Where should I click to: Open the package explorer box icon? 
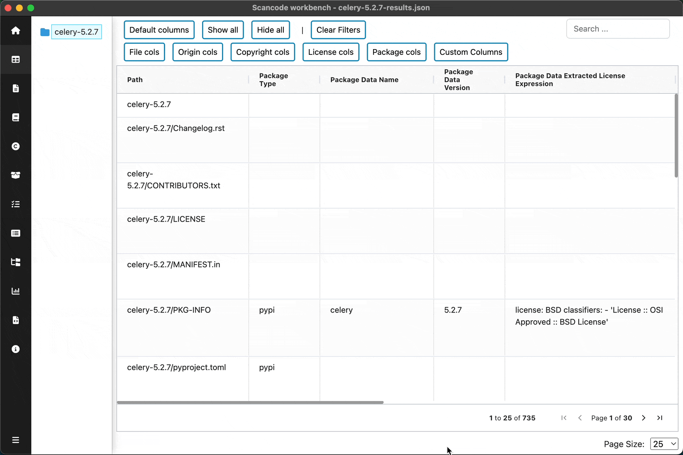point(15,175)
